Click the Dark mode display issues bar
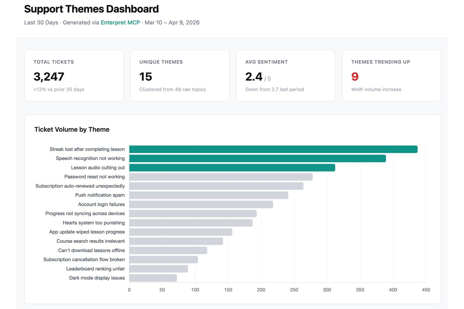The width and height of the screenshot is (464, 309). [x=153, y=278]
